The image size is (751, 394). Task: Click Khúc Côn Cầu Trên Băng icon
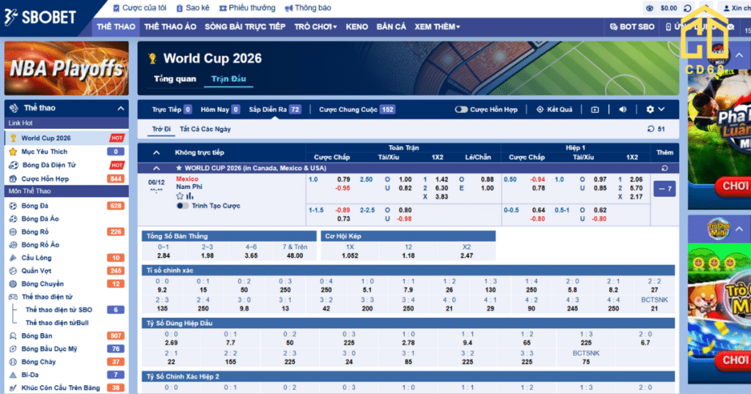click(13, 388)
